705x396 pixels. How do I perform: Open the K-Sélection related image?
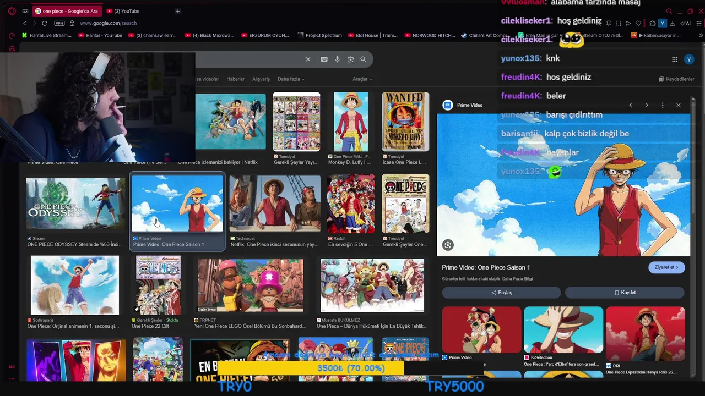click(x=563, y=329)
